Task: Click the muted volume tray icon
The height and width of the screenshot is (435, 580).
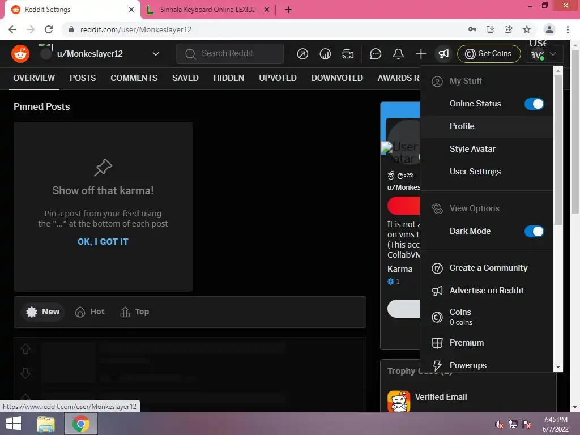Action: [500, 424]
